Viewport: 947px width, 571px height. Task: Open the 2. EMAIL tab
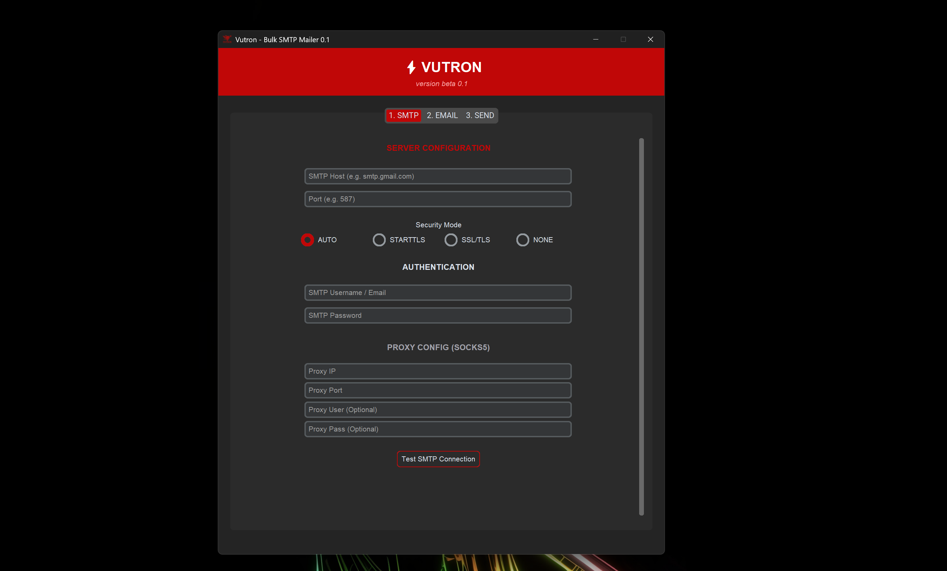[x=442, y=115]
